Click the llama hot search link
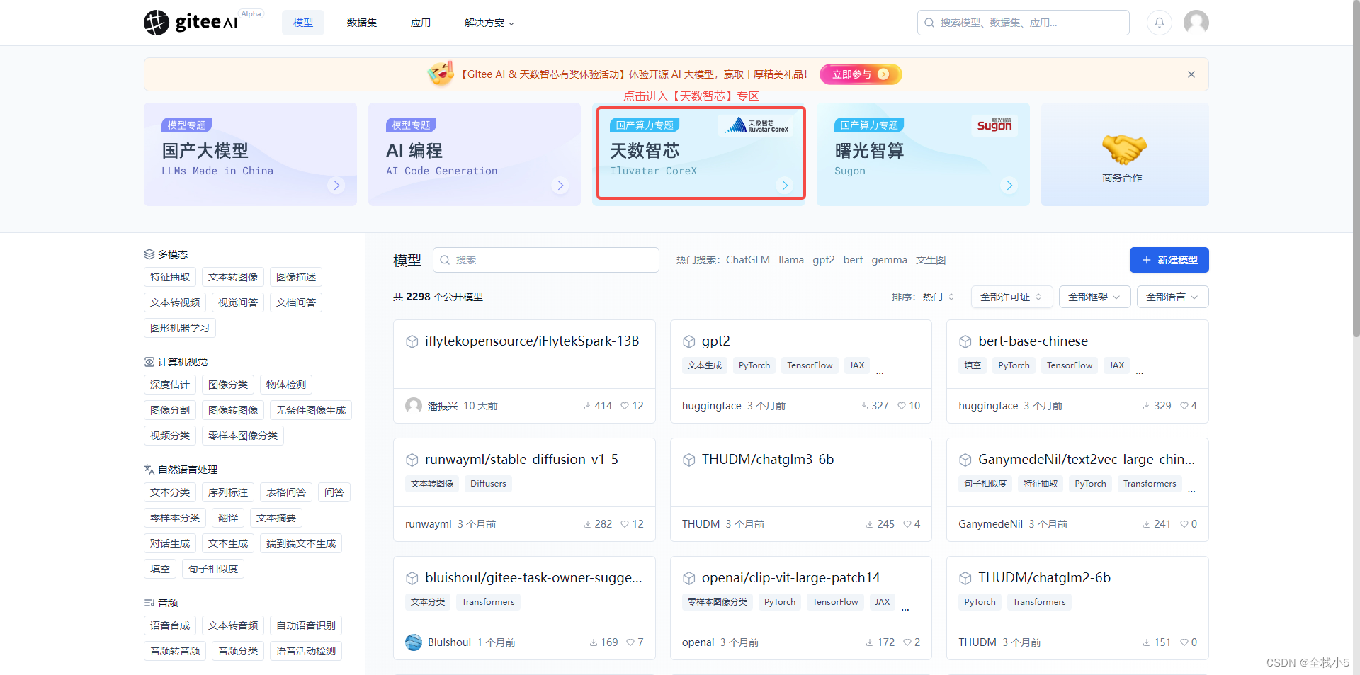The width and height of the screenshot is (1360, 675). click(791, 260)
